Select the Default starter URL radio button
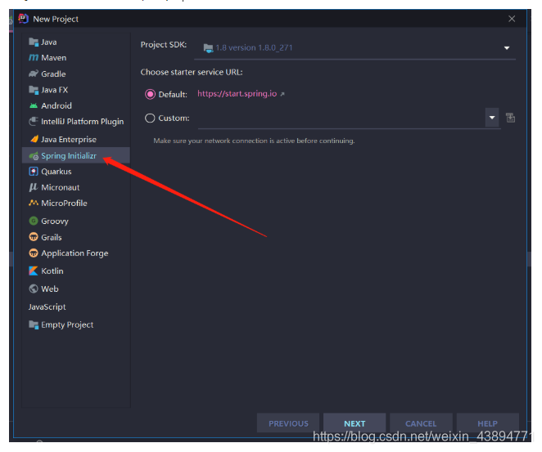This screenshot has width=542, height=452. click(x=150, y=94)
